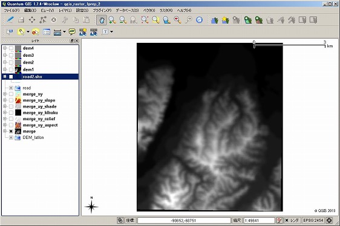The image size is (340, 226).
Task: Open the ビュー(V) menu
Action: [47, 10]
